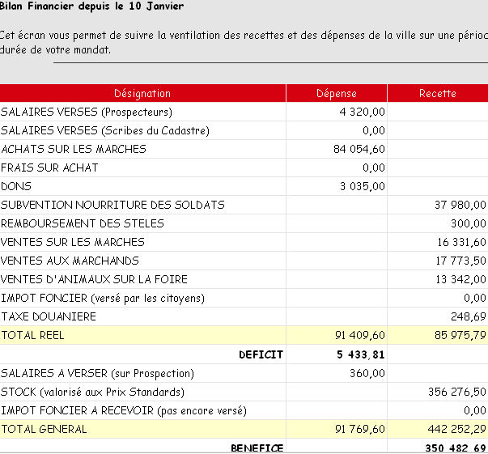Click the DEFICIT label
The width and height of the screenshot is (488, 454).
261,354
